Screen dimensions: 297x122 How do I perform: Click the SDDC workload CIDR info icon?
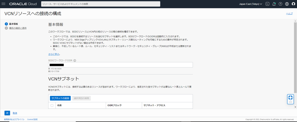75,60
